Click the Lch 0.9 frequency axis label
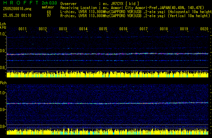The image size is (212, 138). (2, 51)
